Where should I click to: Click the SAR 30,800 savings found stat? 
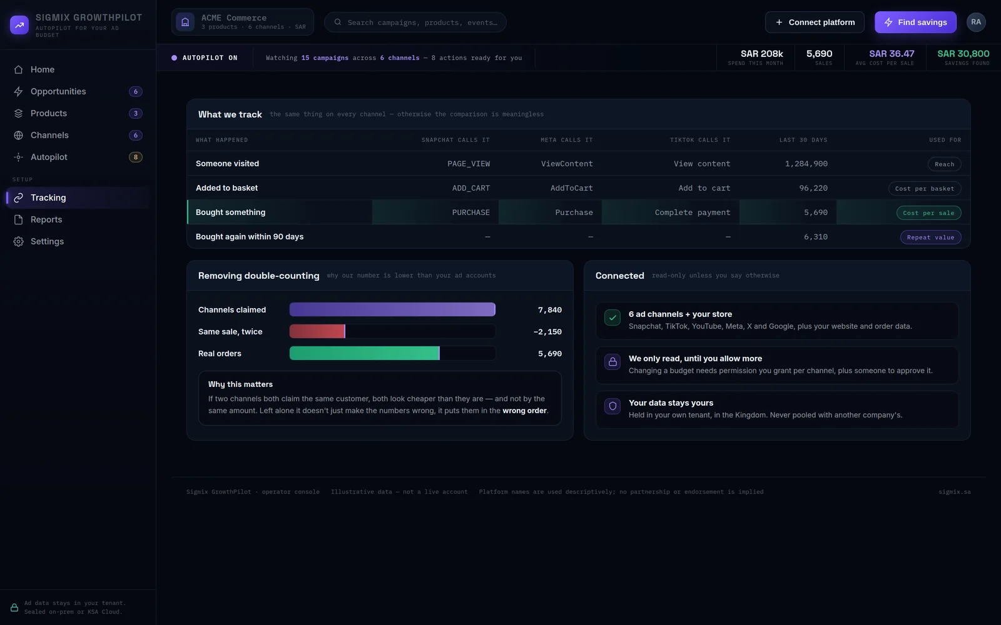(963, 57)
